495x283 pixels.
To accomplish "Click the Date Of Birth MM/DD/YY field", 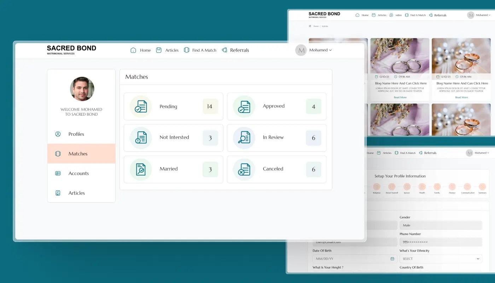I will 354,259.
